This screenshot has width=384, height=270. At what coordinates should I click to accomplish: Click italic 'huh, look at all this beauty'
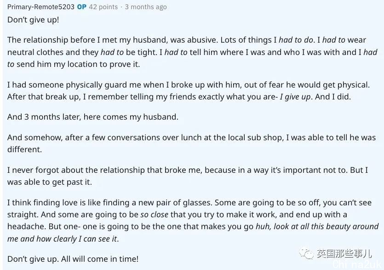pos(317,226)
